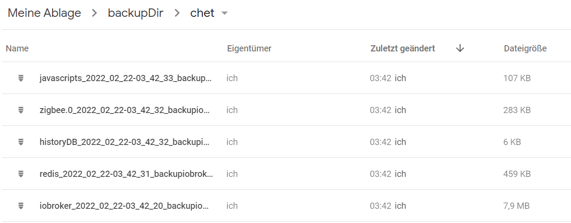
Task: Open the chet folder dropdown arrow
Action: coord(225,13)
